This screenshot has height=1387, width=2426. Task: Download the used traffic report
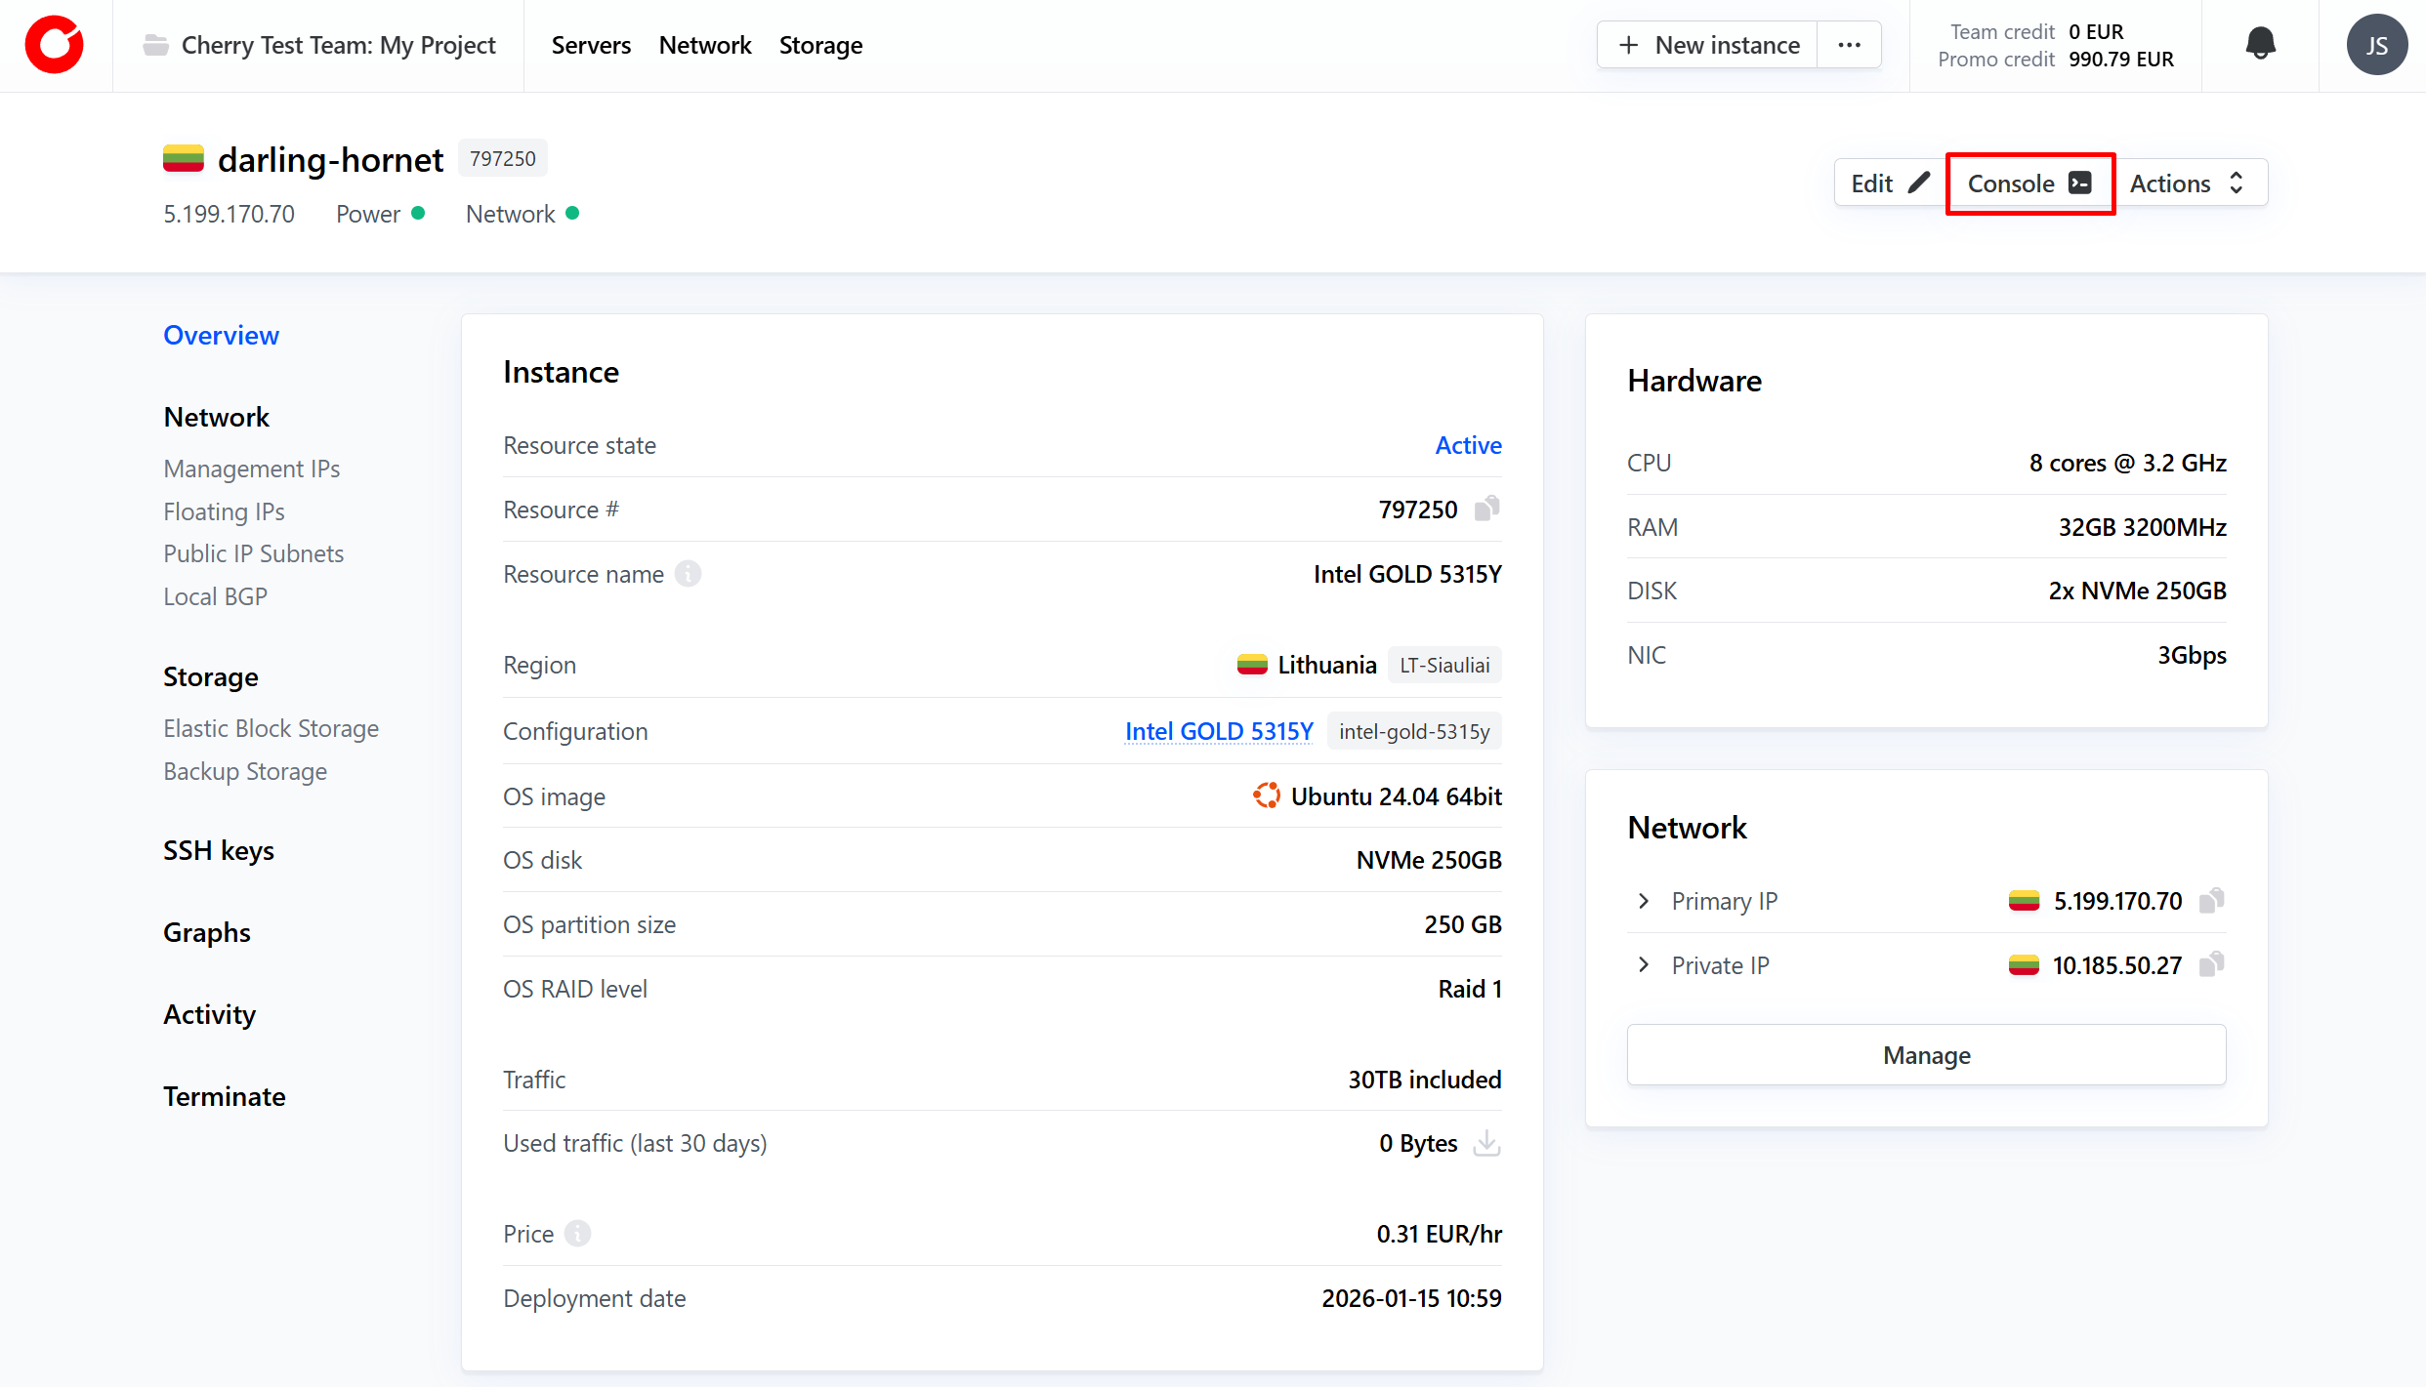coord(1486,1143)
